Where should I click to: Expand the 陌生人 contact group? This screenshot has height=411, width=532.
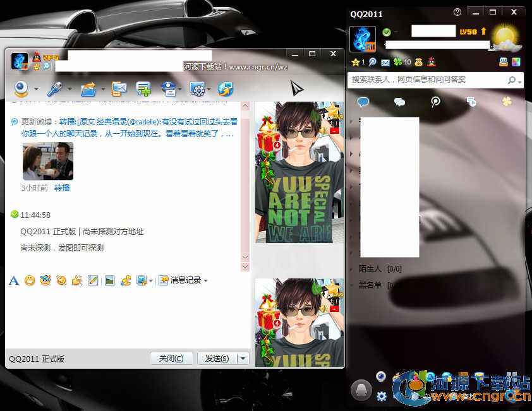point(372,269)
